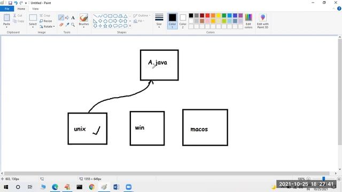The height and width of the screenshot is (192, 342).
Task: Choose the Down arrow shape
Action: tap(95, 26)
